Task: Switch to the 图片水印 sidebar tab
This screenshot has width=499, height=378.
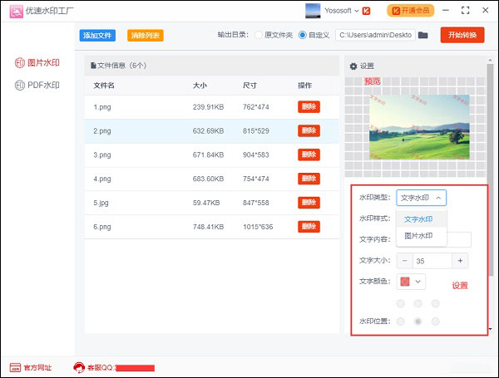Action: point(37,62)
